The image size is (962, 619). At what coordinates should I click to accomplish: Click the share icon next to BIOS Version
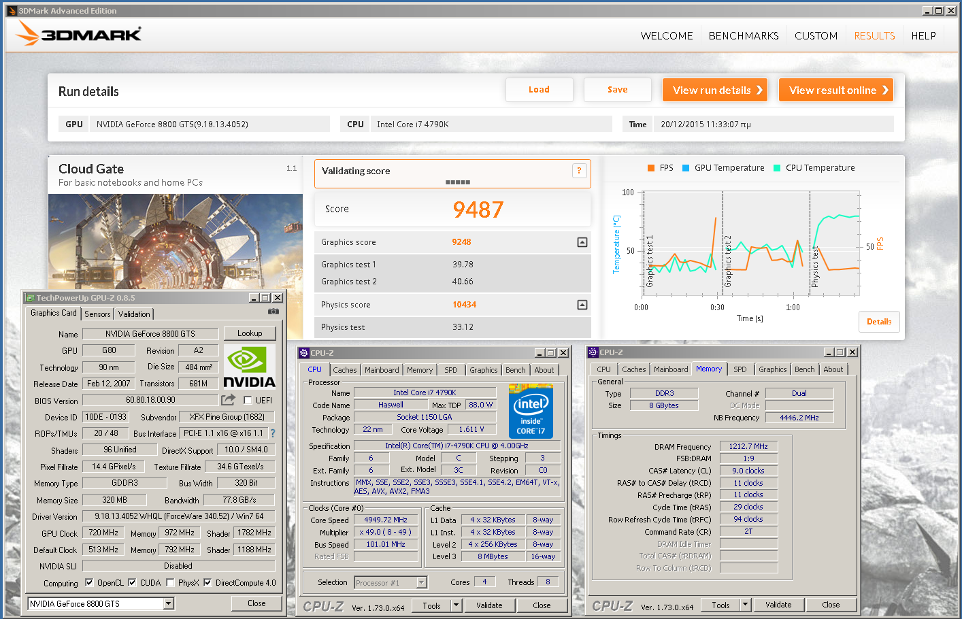[x=229, y=400]
